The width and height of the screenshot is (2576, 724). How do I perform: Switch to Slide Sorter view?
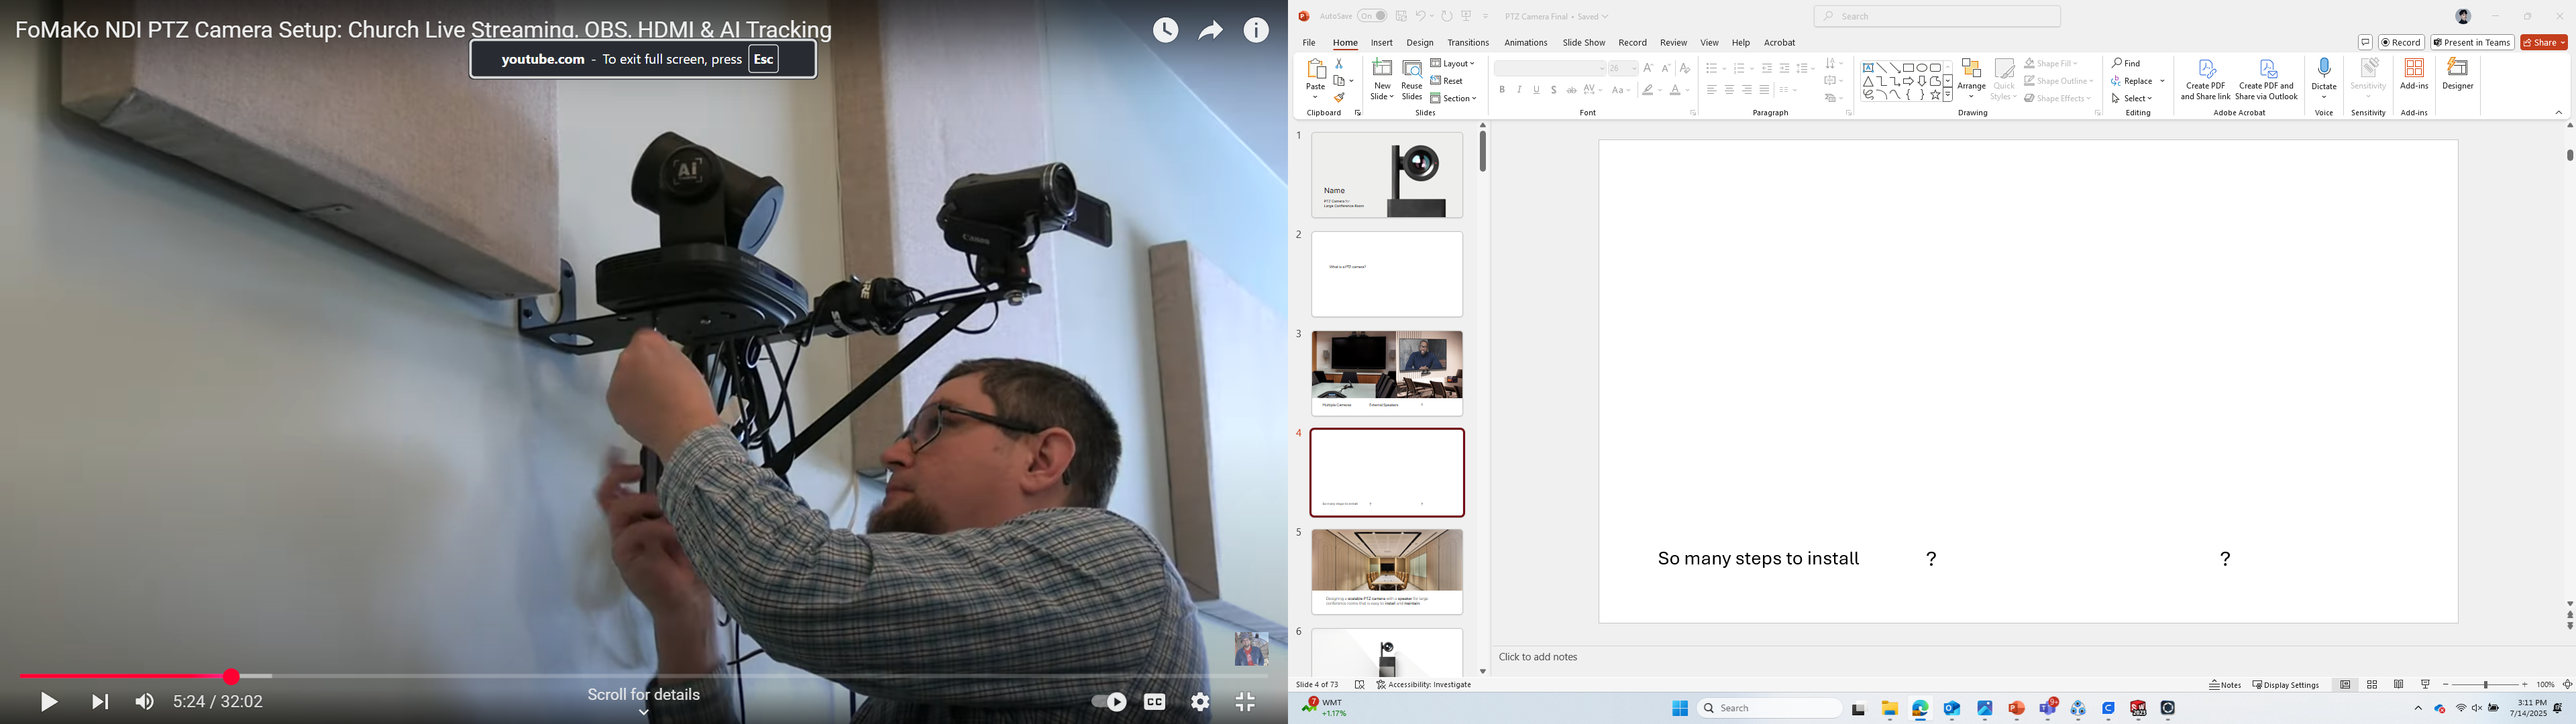[x=2371, y=685]
